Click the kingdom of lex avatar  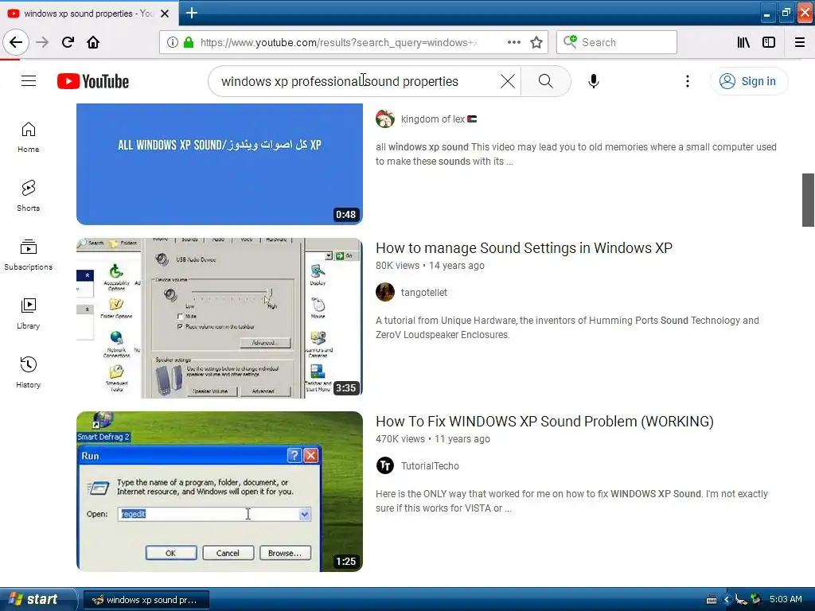385,119
